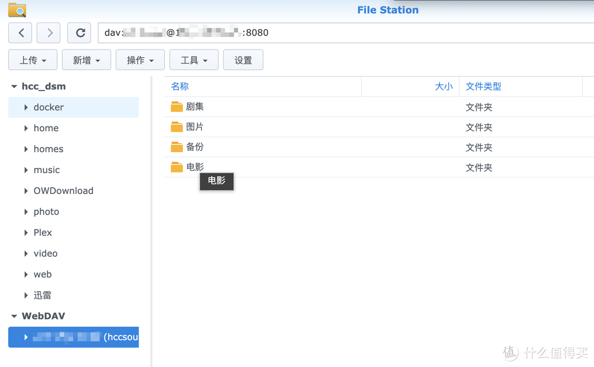Select video in the sidebar tree

click(46, 253)
